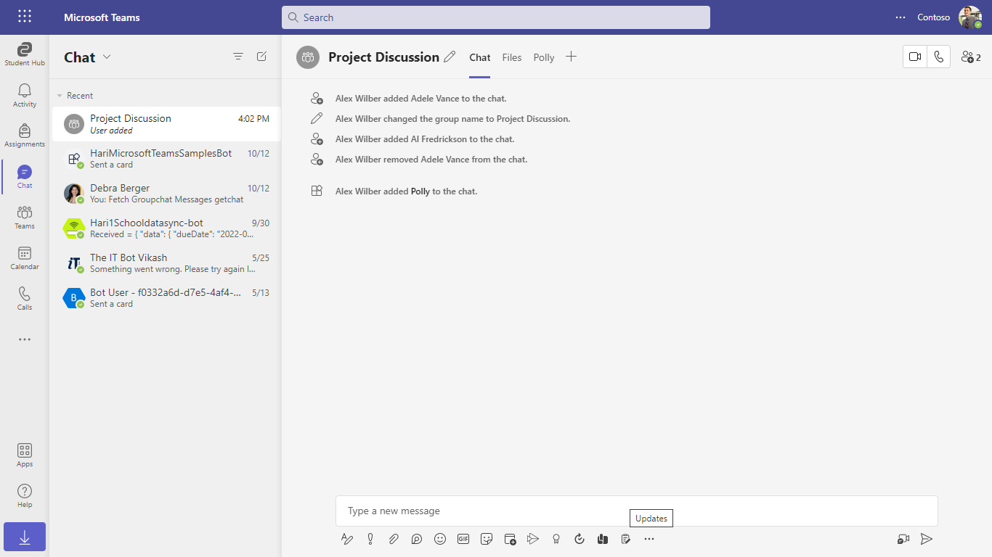The width and height of the screenshot is (992, 557).
Task: Click "Alex Wilber removed Adele Vance" message
Action: click(431, 160)
